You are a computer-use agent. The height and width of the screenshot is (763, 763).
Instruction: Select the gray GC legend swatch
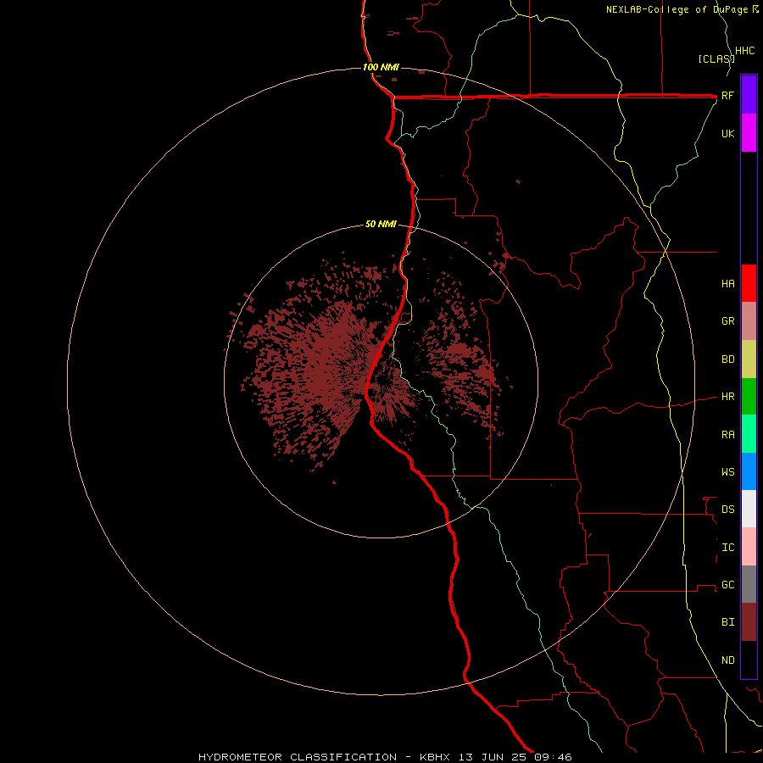pyautogui.click(x=749, y=584)
